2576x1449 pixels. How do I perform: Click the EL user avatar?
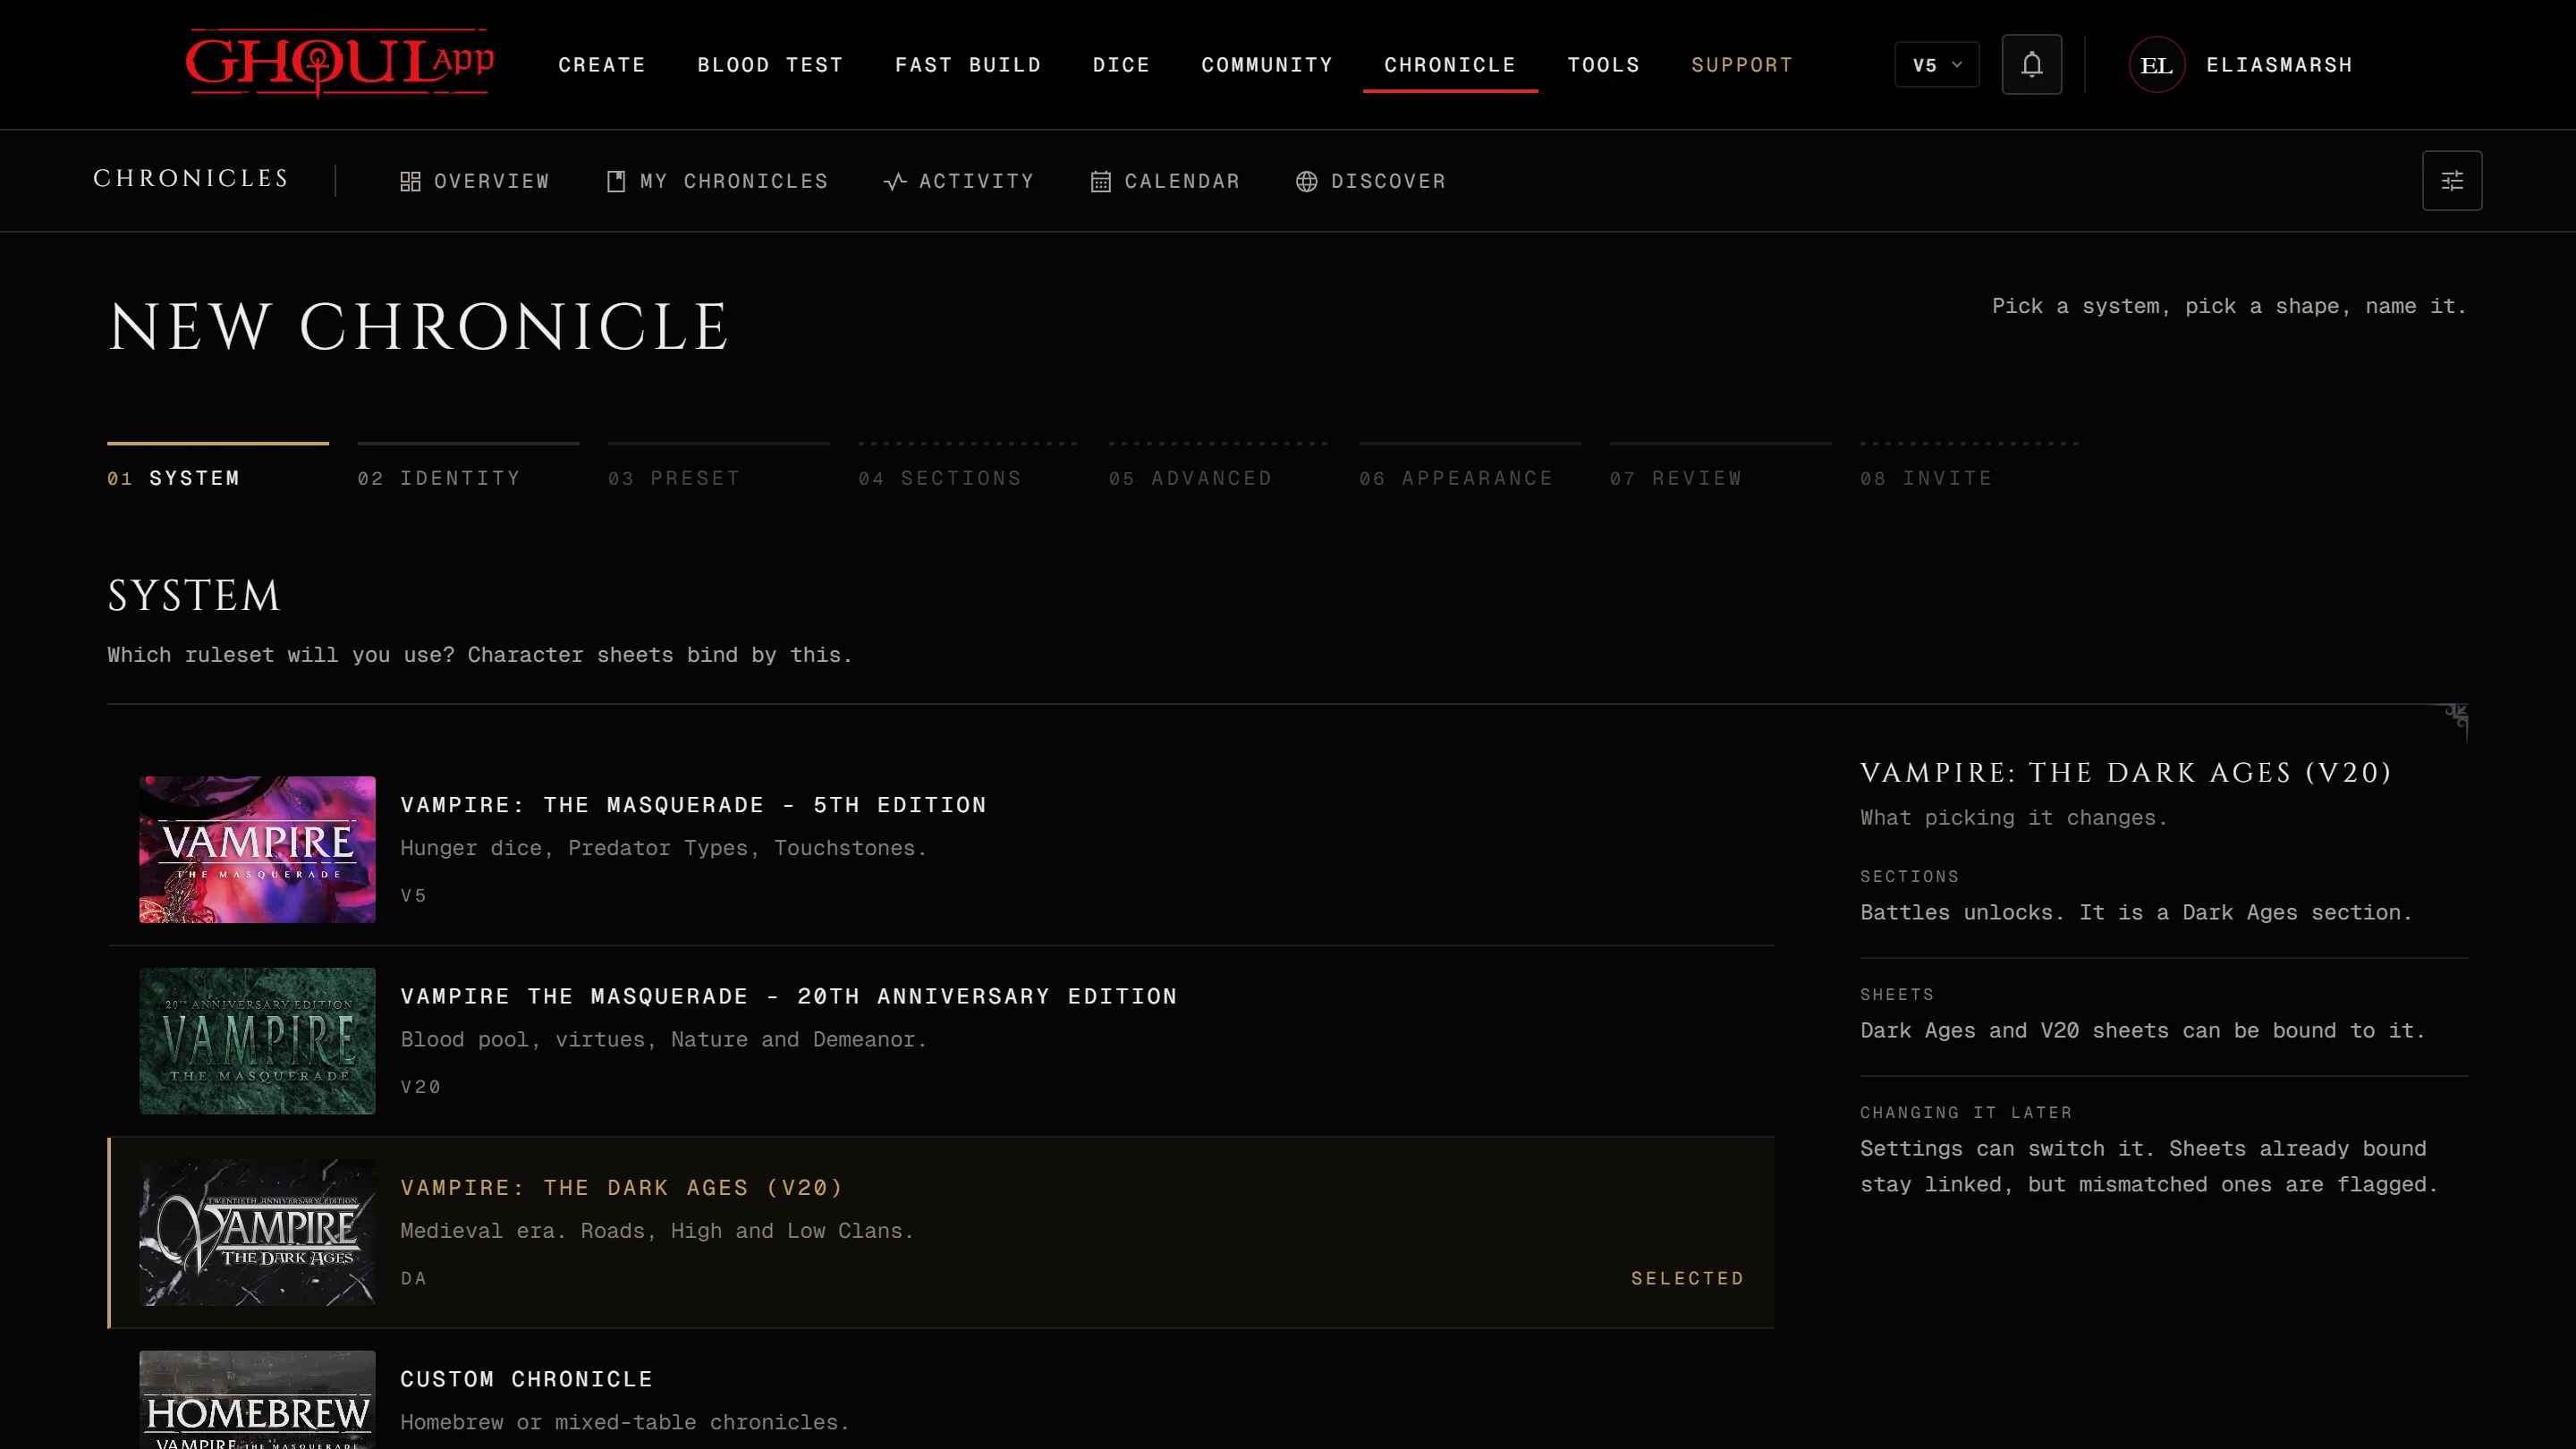pos(2156,65)
